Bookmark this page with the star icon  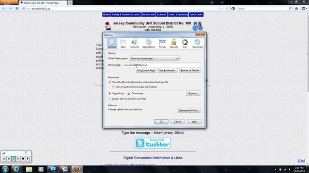[x=220, y=9]
